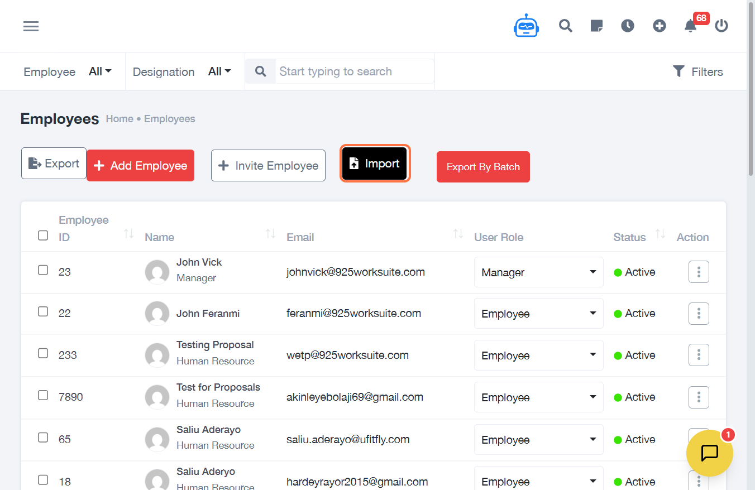
Task: Open the notifications bell
Action: click(x=690, y=26)
